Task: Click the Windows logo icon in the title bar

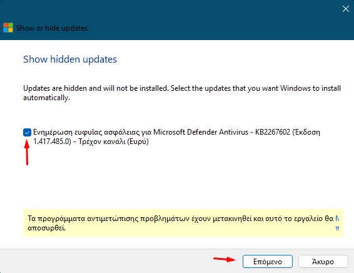Action: (x=8, y=28)
